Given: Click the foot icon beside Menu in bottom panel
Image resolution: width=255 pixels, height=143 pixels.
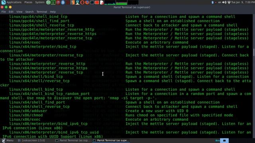Looking at the screenshot, I should tap(4, 140).
